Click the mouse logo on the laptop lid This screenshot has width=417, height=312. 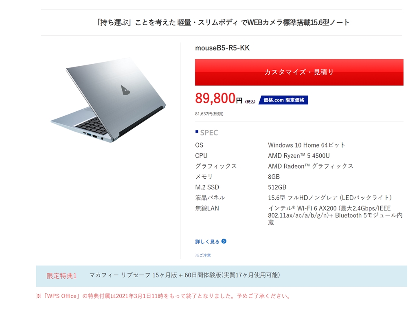coord(125,90)
